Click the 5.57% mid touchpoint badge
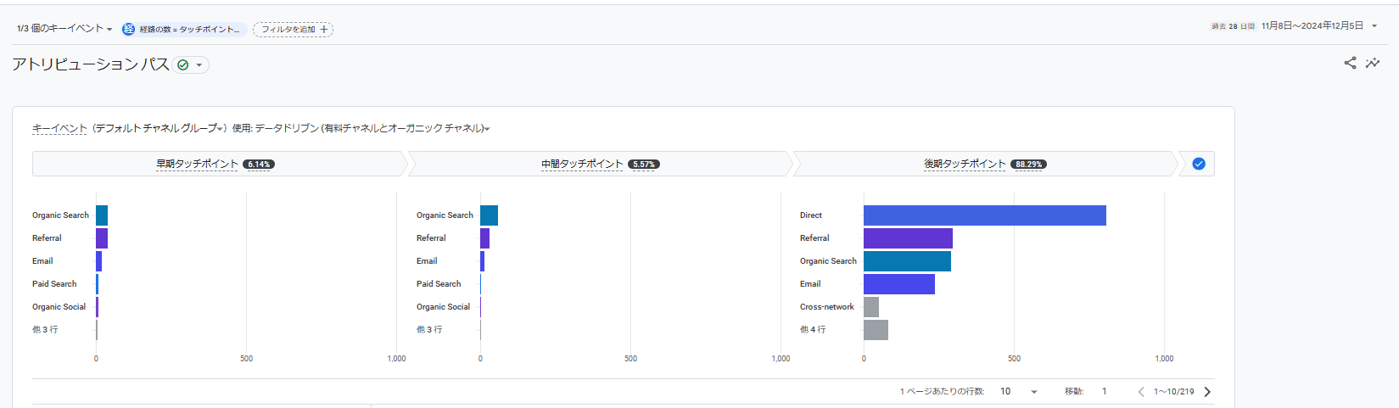The height and width of the screenshot is (408, 1399). (x=644, y=165)
